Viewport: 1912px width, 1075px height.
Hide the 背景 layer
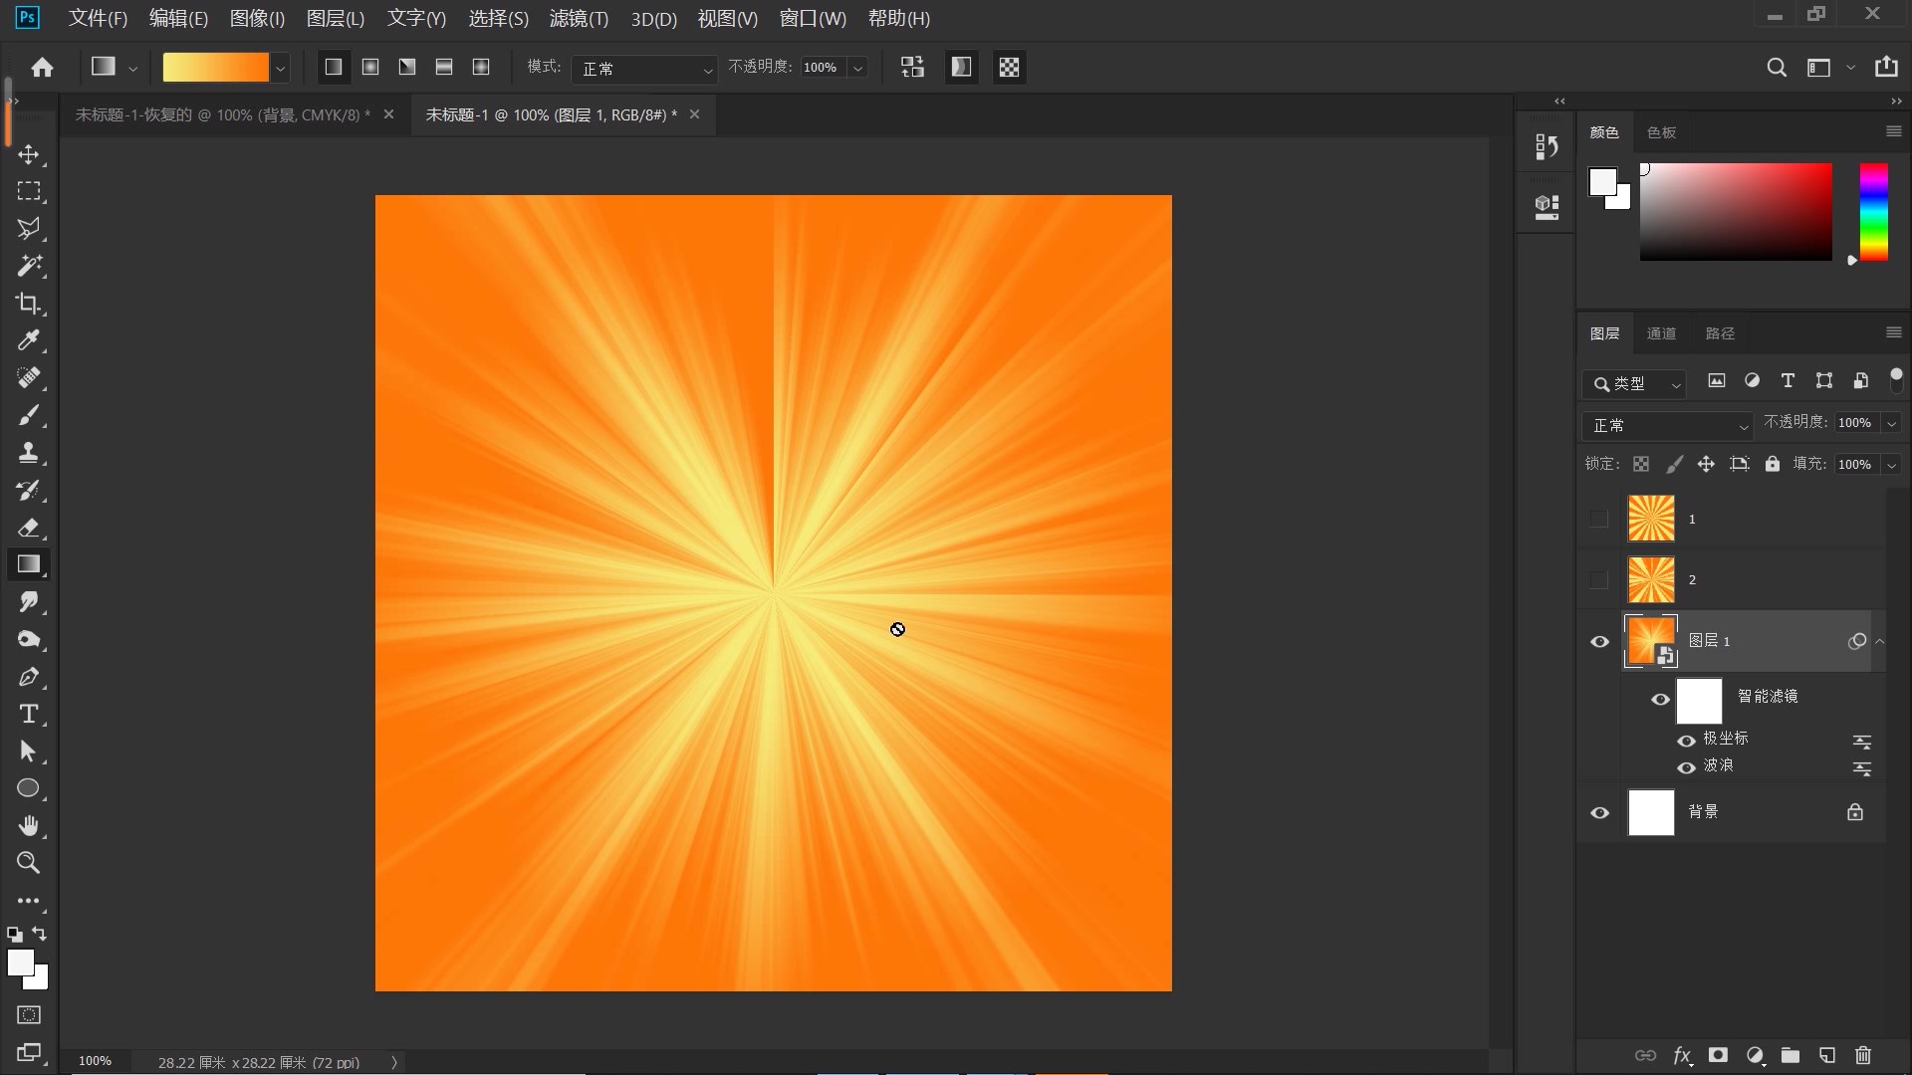click(1599, 813)
